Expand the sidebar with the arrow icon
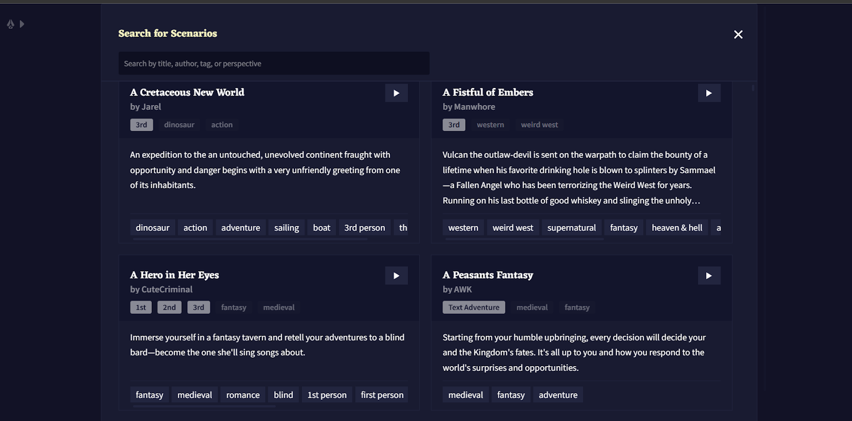This screenshot has height=421, width=852. 22,24
